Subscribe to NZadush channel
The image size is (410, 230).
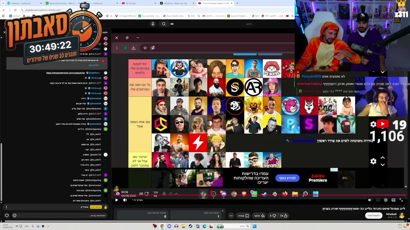point(374,216)
